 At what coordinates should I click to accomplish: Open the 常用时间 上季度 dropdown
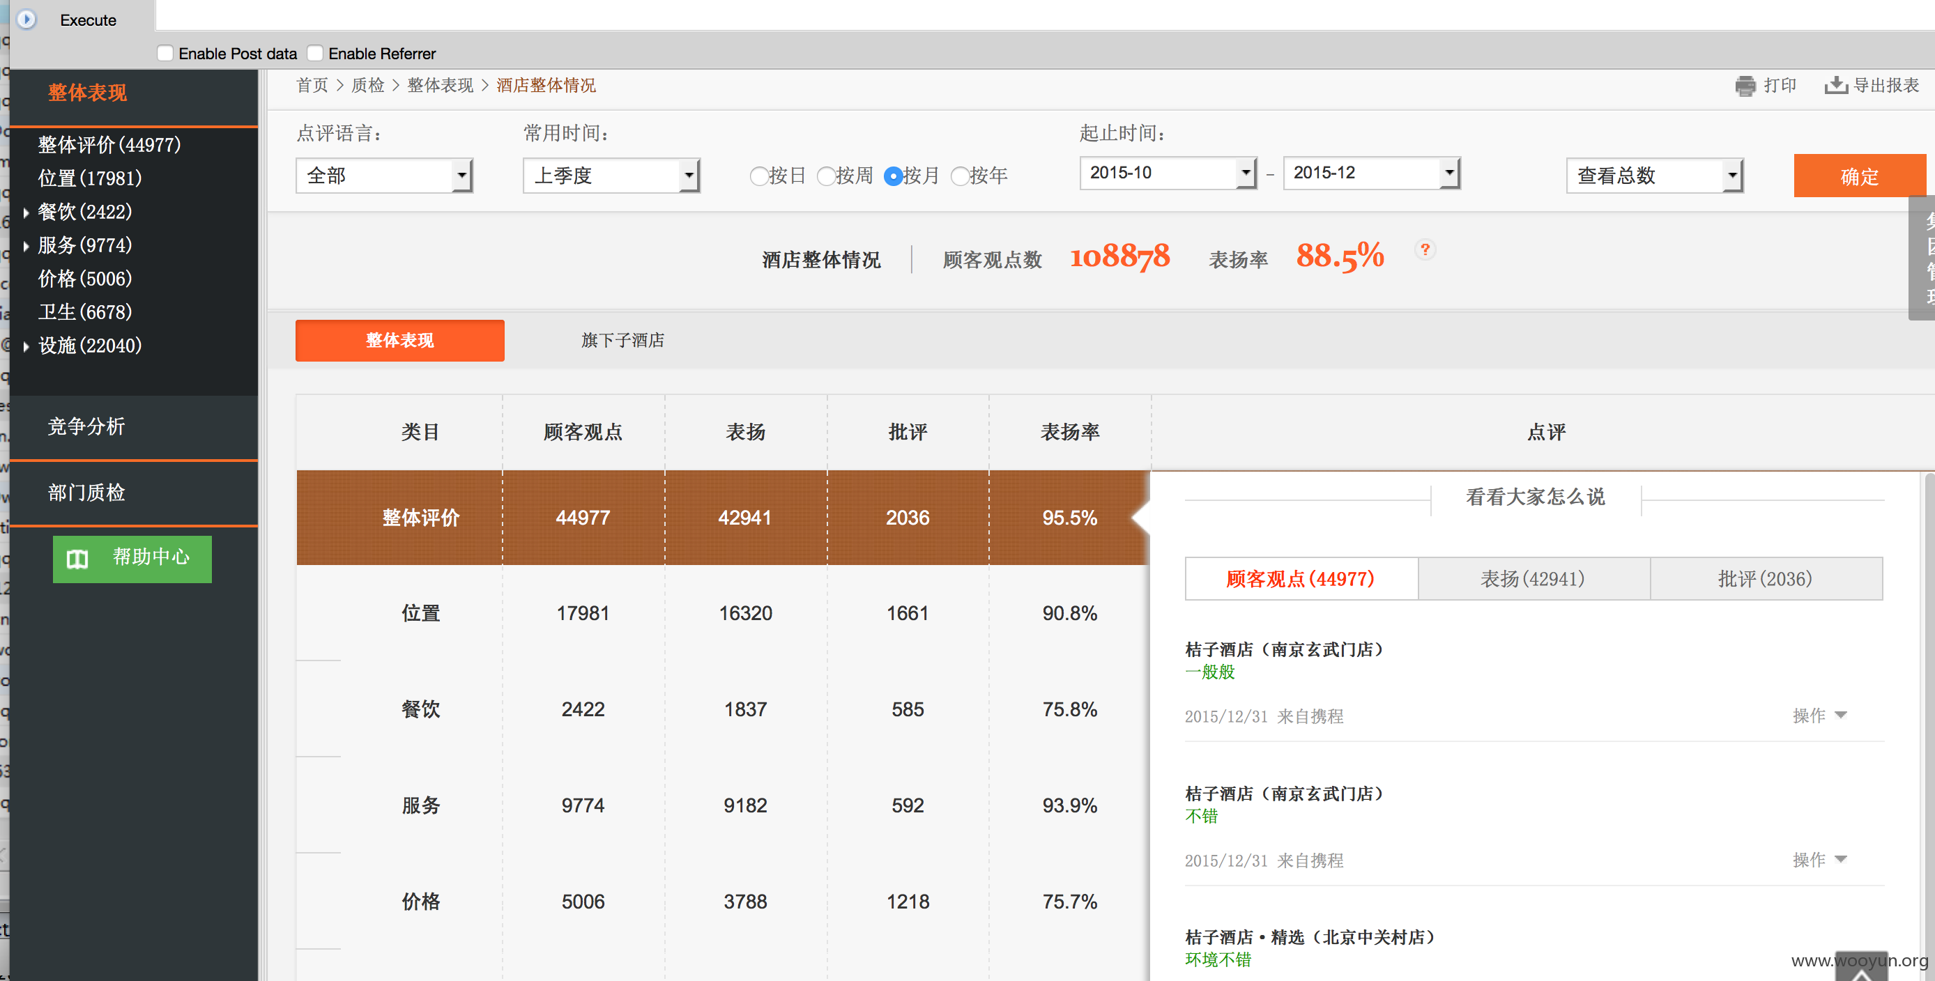click(611, 176)
